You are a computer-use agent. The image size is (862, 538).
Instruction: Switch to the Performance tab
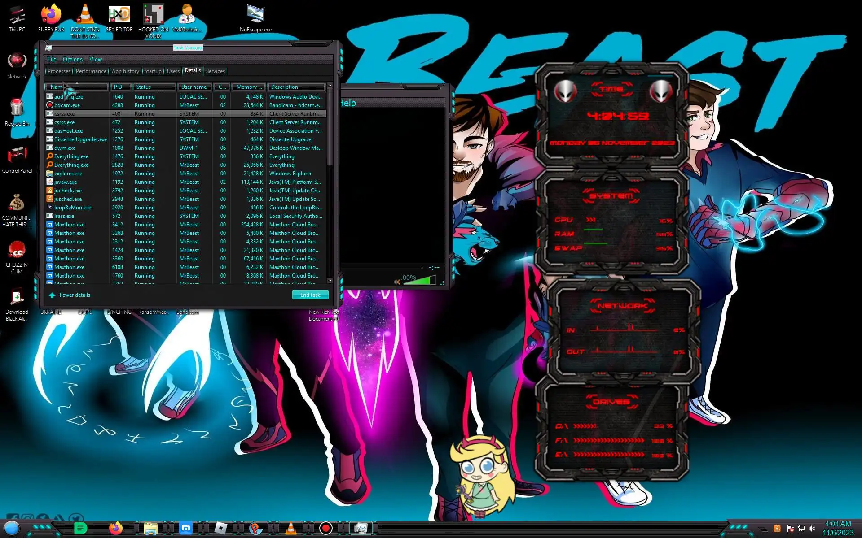pyautogui.click(x=91, y=71)
